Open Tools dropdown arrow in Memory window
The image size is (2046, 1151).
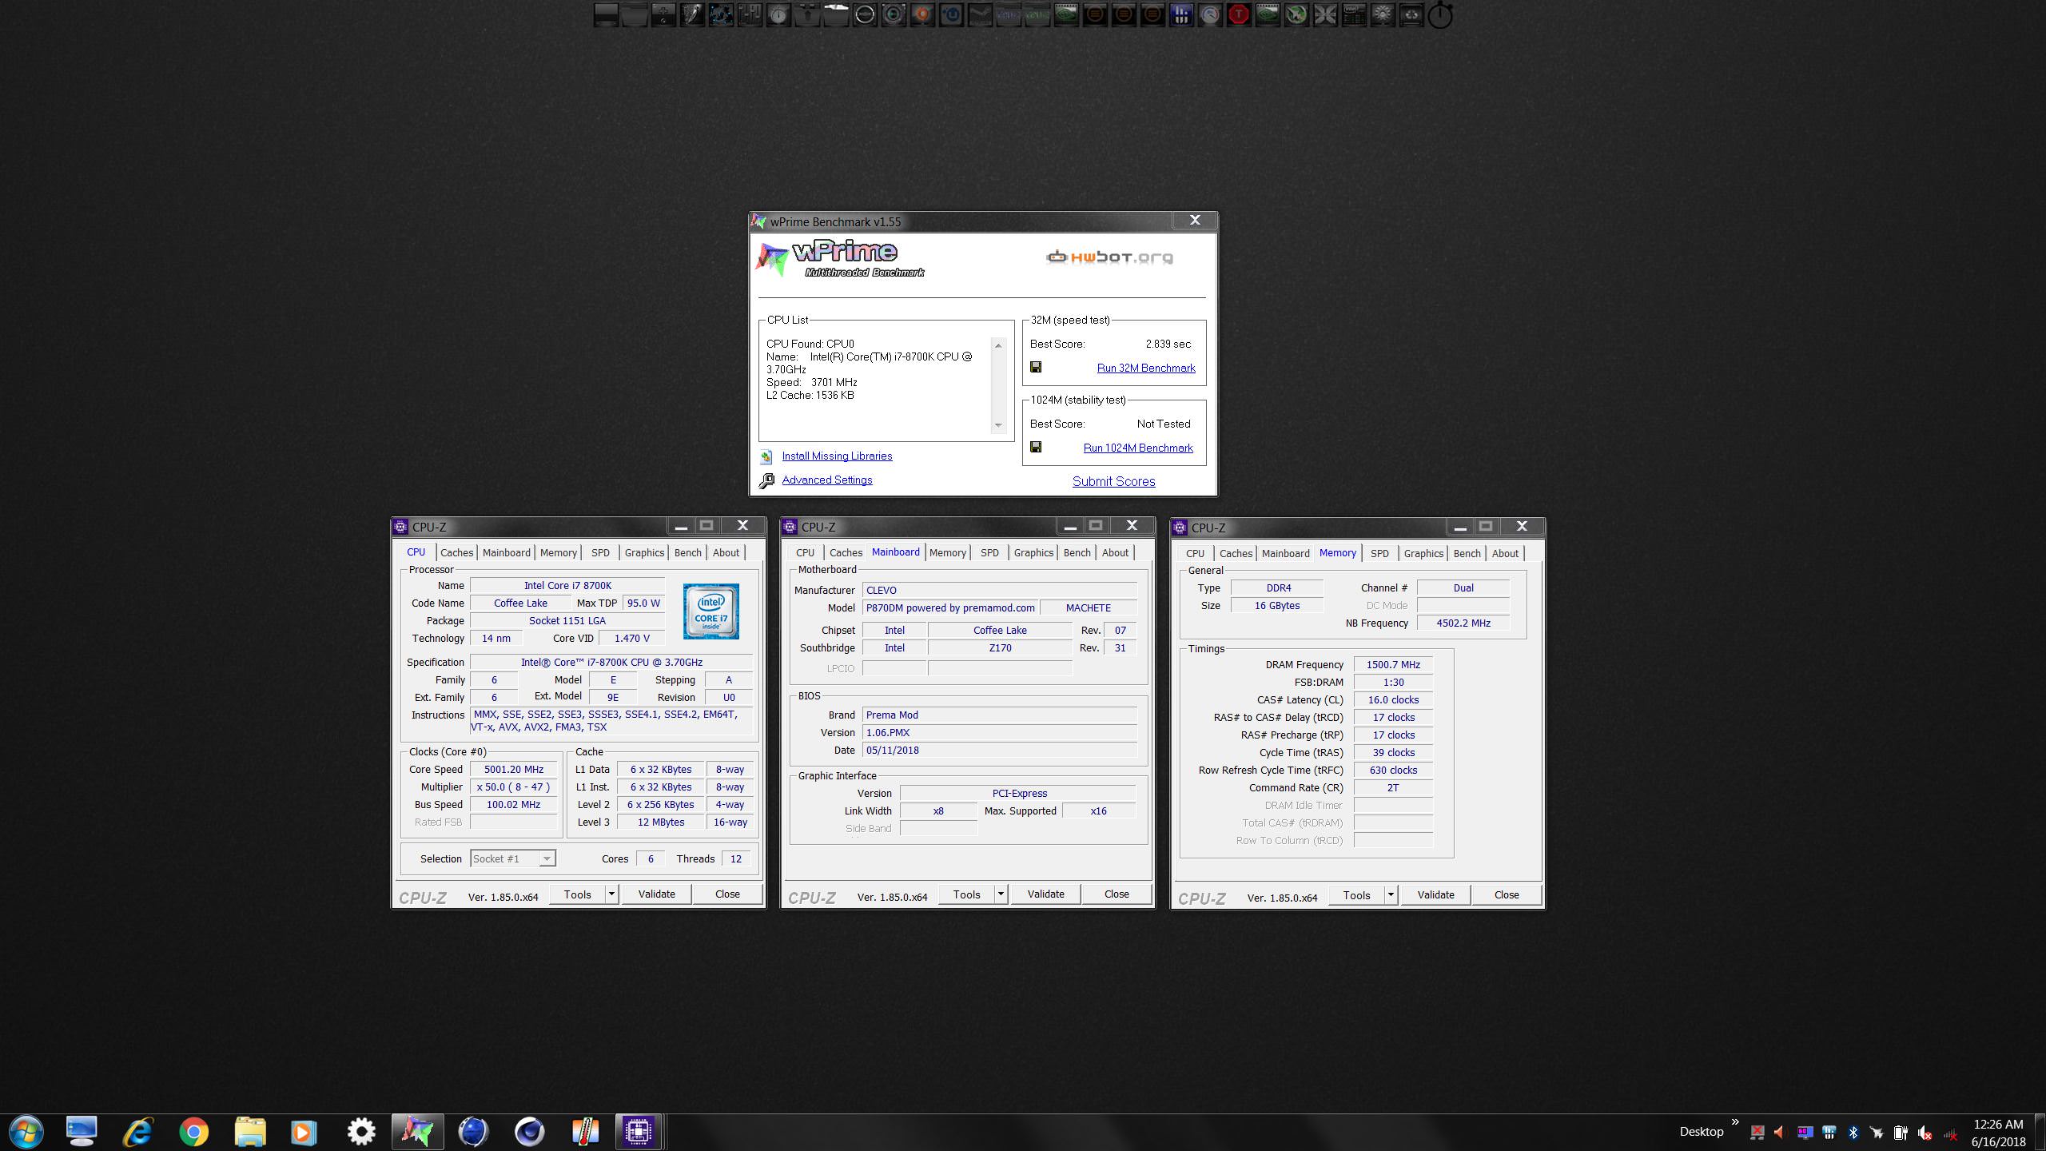[1391, 894]
